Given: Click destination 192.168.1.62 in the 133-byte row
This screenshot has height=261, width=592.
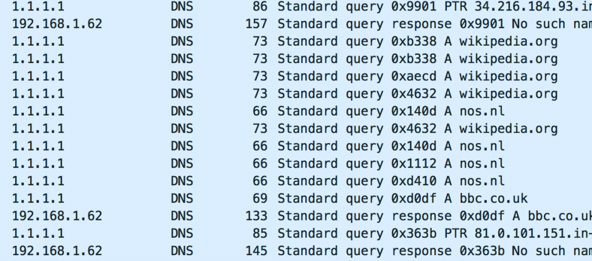Looking at the screenshot, I should pos(57,216).
